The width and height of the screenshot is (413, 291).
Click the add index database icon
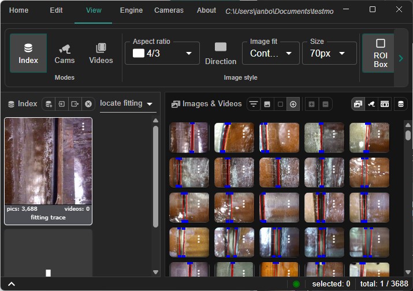tap(49, 104)
